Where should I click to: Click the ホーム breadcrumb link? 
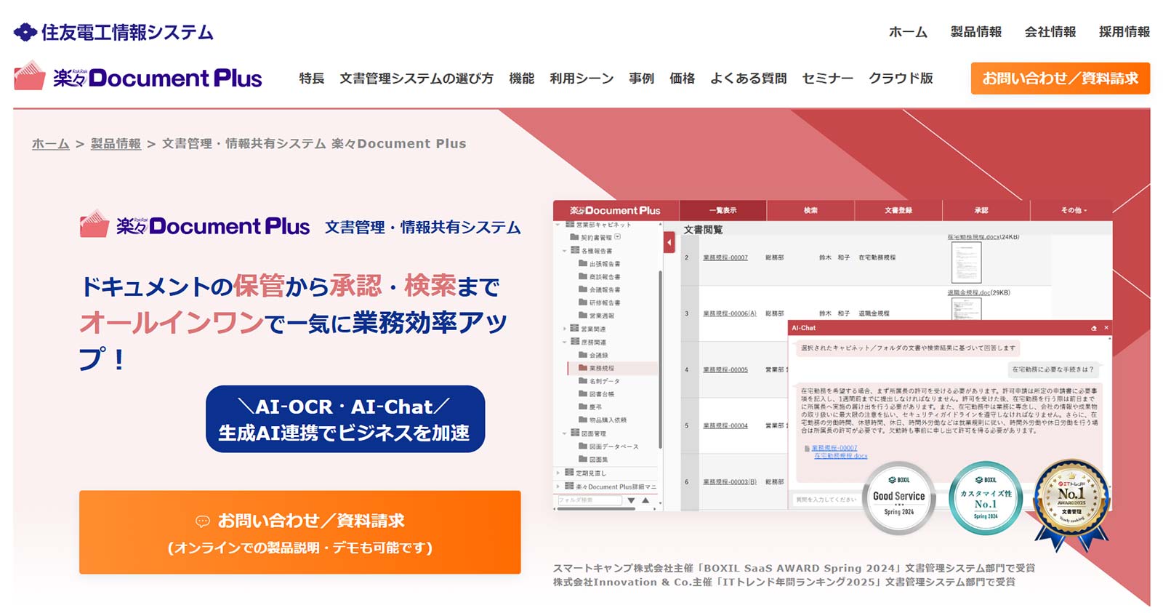51,144
